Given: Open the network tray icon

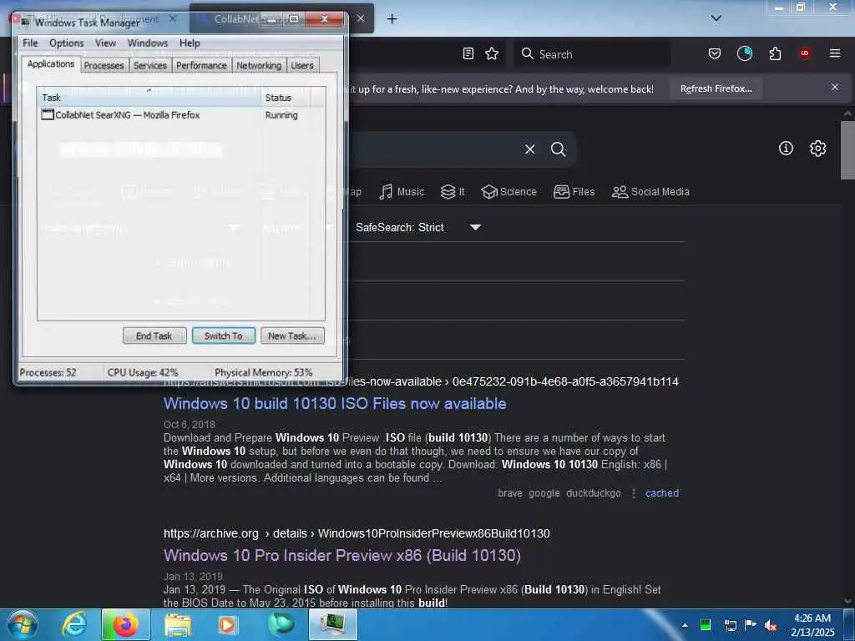Looking at the screenshot, I should pyautogui.click(x=730, y=625).
